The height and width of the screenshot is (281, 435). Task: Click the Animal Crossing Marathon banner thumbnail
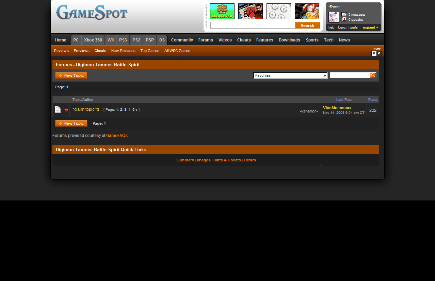(222, 11)
